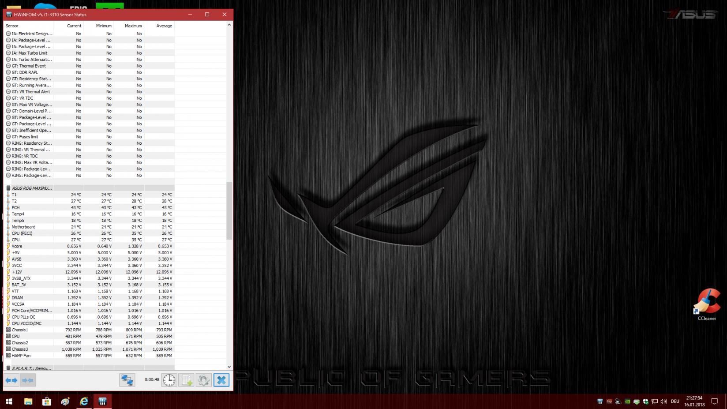Select the Chassis1 fan row
Screen dimensions: 727x409
pos(89,330)
